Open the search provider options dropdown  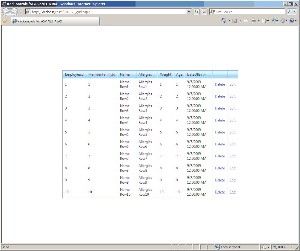[295, 12]
